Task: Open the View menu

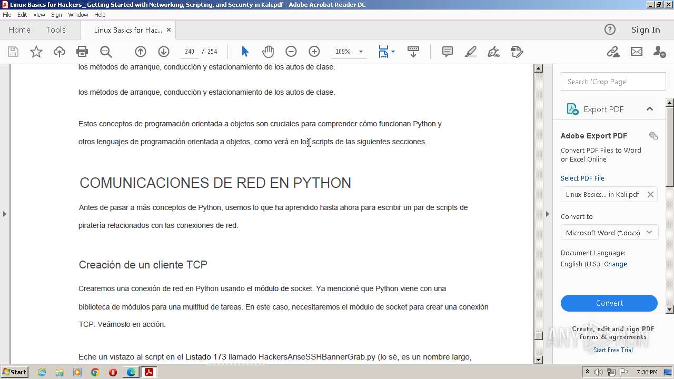Action: (x=39, y=15)
